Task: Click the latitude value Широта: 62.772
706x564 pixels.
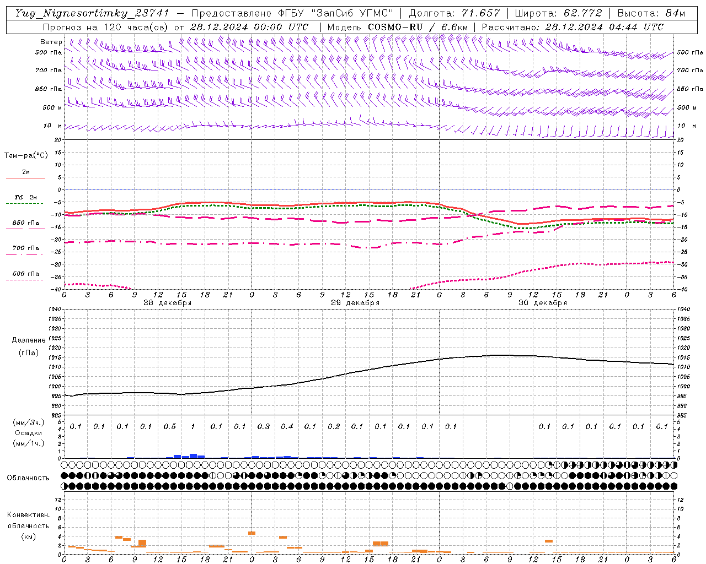Action: pyautogui.click(x=558, y=13)
